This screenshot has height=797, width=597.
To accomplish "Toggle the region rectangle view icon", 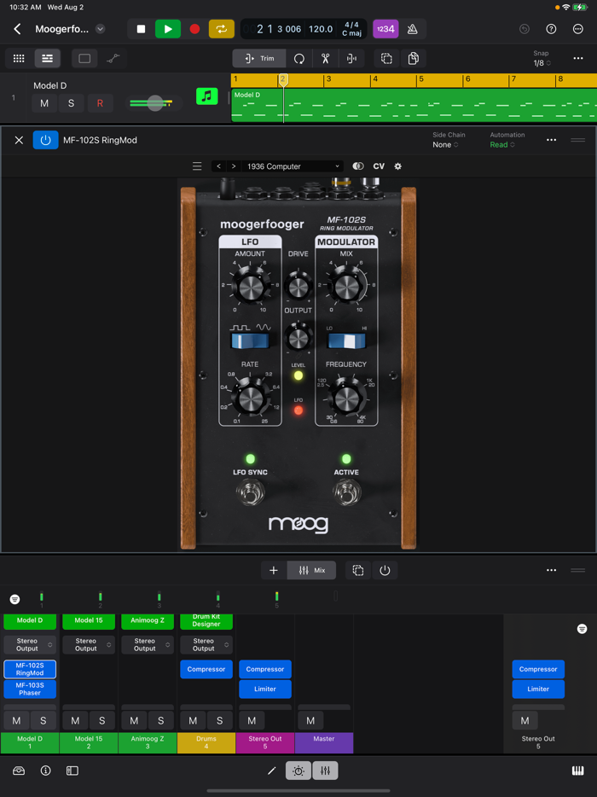I will tap(84, 59).
